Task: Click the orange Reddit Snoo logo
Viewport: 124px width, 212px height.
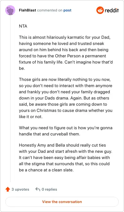Action: [x=100, y=10]
